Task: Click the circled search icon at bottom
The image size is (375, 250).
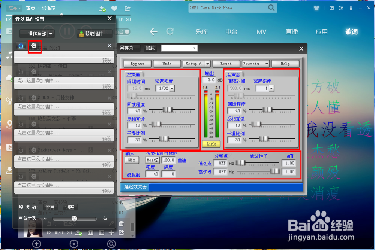Action: 111,244
